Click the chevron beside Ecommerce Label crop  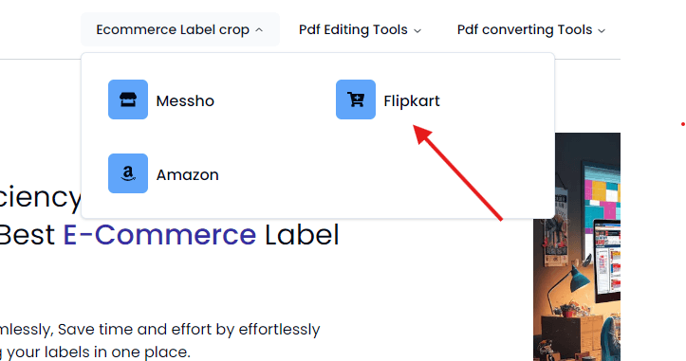259,30
